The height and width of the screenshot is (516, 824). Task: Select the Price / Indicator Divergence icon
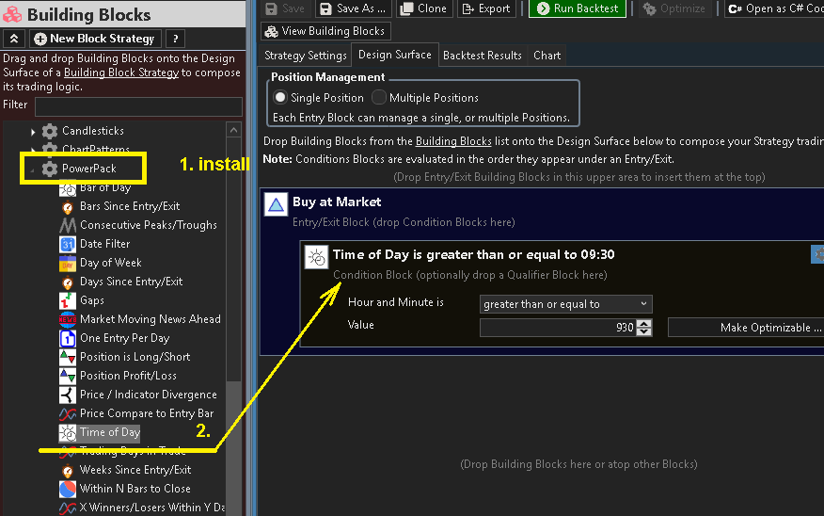coord(68,395)
